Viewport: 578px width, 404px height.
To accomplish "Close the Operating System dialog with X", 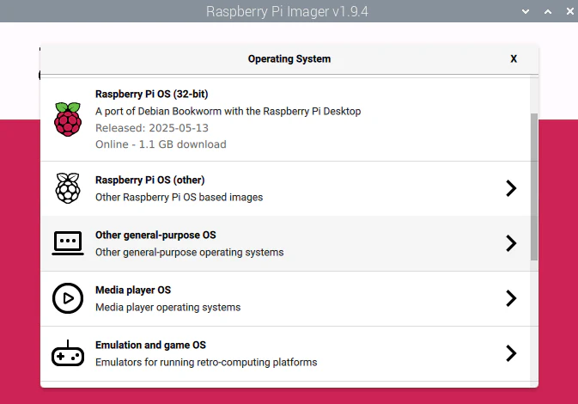I will pos(514,59).
